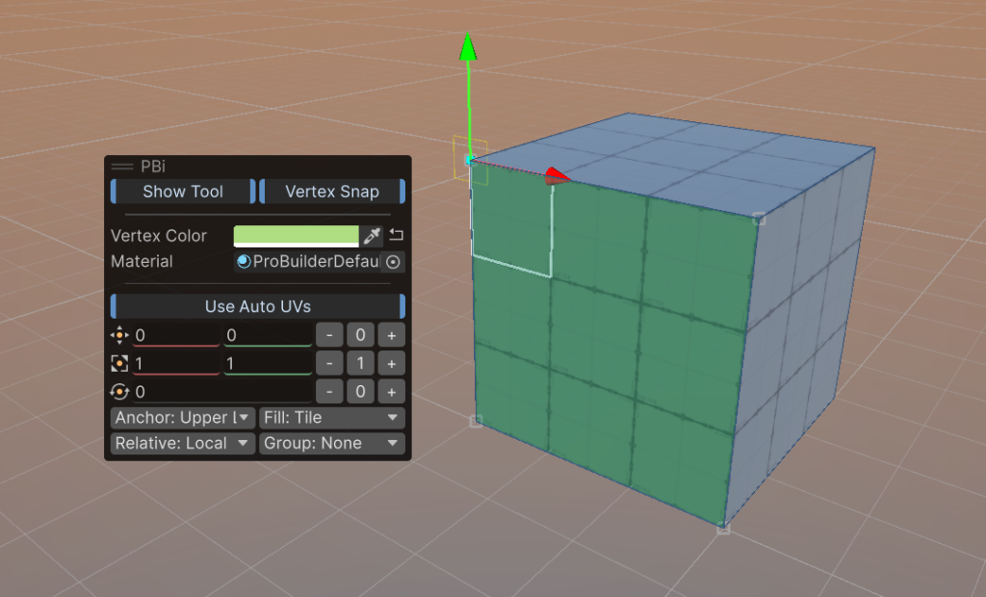Screen dimensions: 986x597
Task: Click the ProBuilderDefault material field
Action: 307,262
